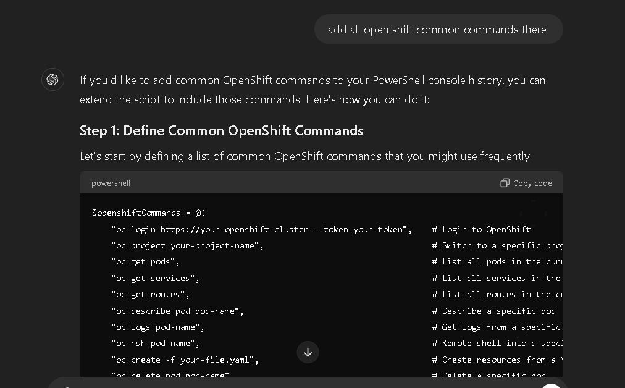Click the '# Login to OpenShift' comment
Screen dimensions: 625x388
[x=482, y=230]
